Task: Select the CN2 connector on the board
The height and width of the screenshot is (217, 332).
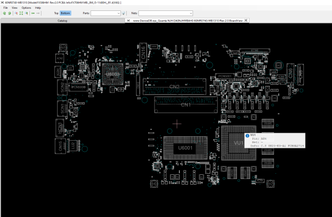Action: click(x=175, y=87)
